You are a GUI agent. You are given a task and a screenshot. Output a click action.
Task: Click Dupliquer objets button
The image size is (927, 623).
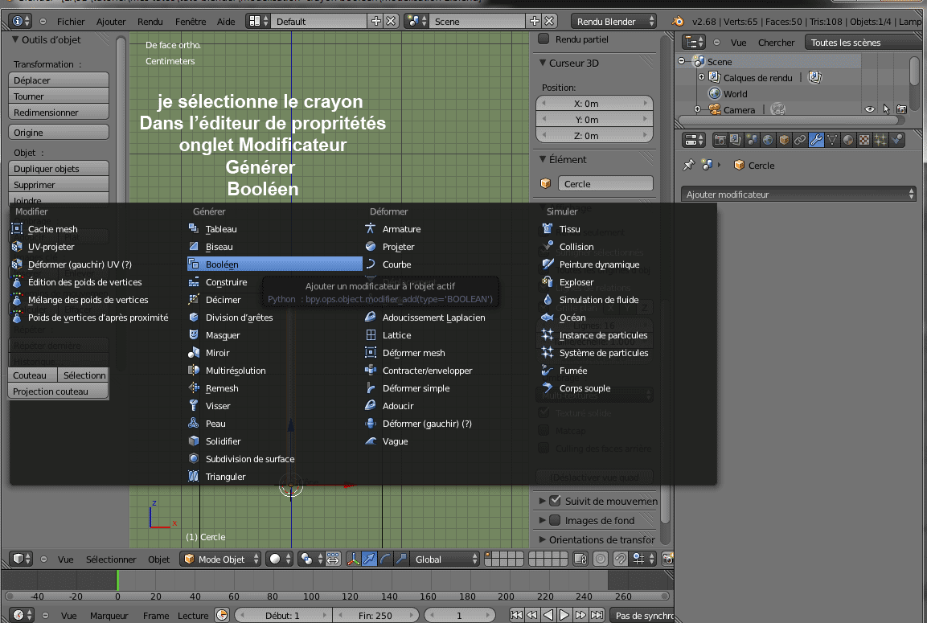click(x=59, y=169)
